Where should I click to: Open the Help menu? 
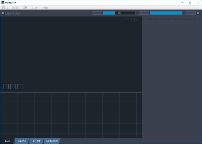click(x=45, y=7)
